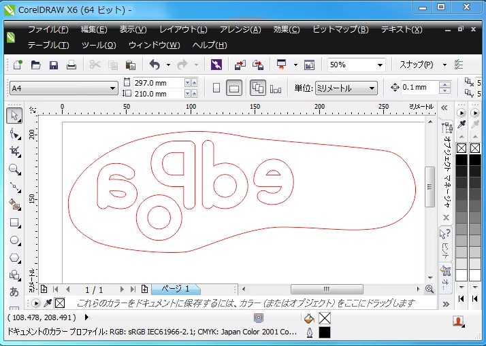Open the ファイル(F) menu

pyautogui.click(x=48, y=30)
